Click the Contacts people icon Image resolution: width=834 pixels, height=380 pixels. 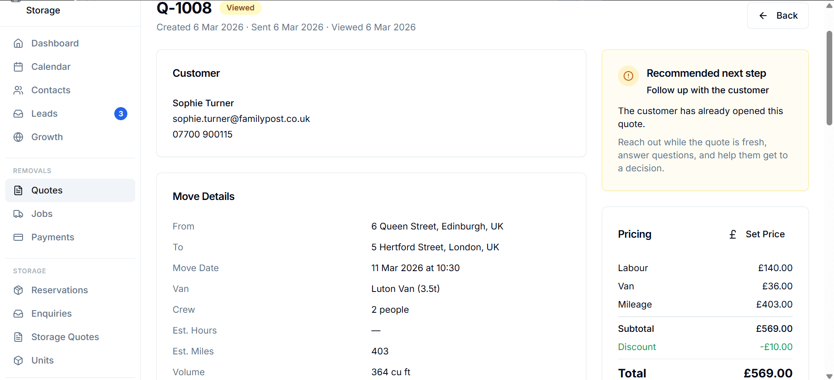pyautogui.click(x=18, y=90)
